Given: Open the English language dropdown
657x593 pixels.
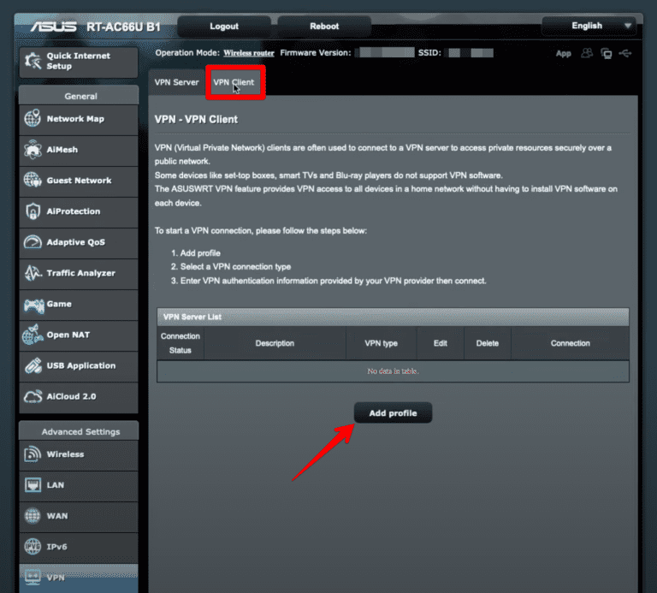Looking at the screenshot, I should pos(589,26).
